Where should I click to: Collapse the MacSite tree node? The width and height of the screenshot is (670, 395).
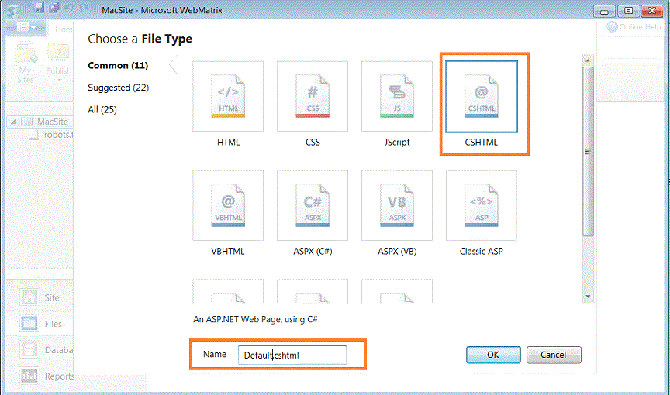pyautogui.click(x=13, y=122)
